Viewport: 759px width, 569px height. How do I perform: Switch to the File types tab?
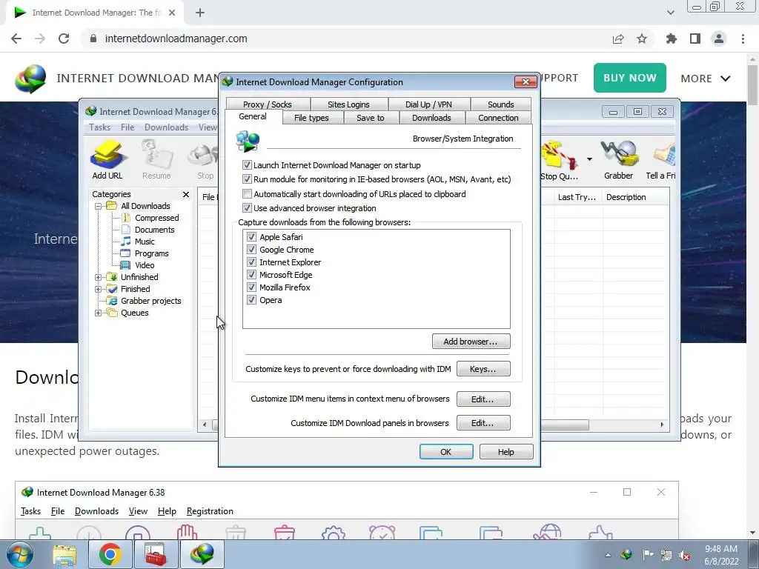point(312,118)
